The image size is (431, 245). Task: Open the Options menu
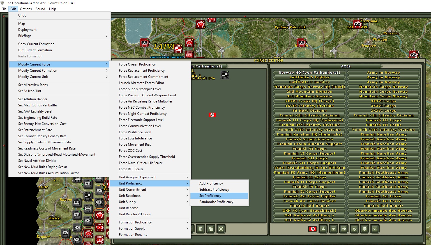(26, 9)
